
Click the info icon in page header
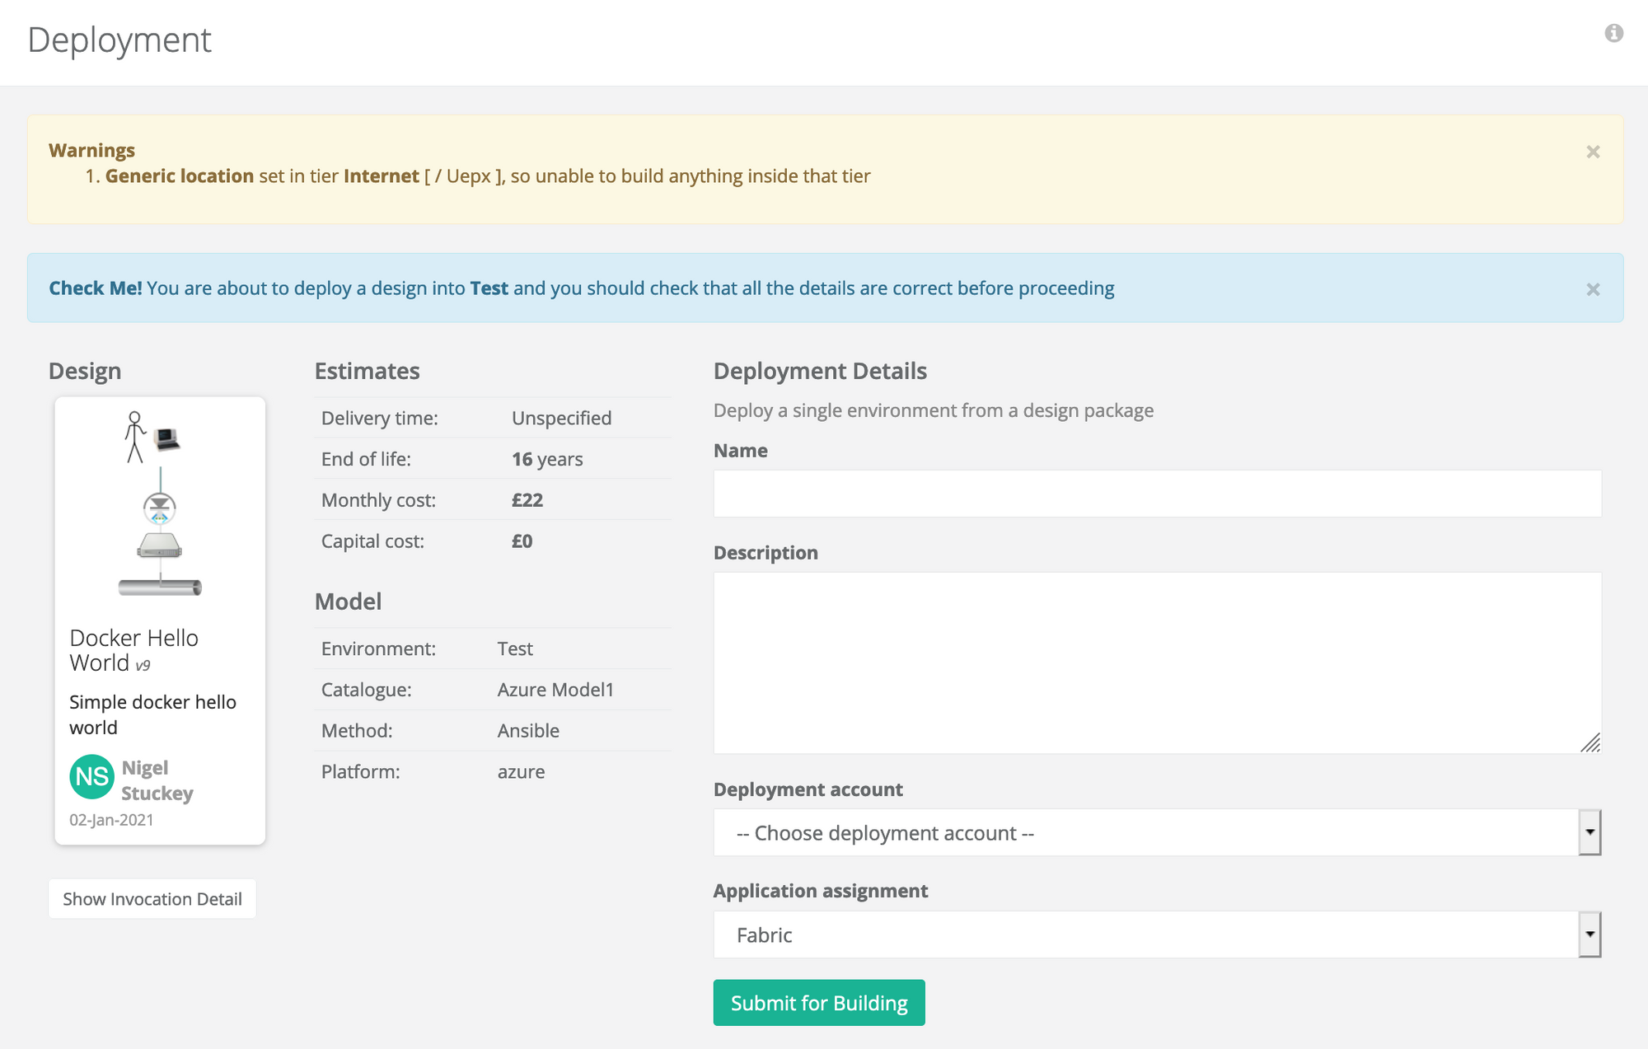pyautogui.click(x=1613, y=33)
